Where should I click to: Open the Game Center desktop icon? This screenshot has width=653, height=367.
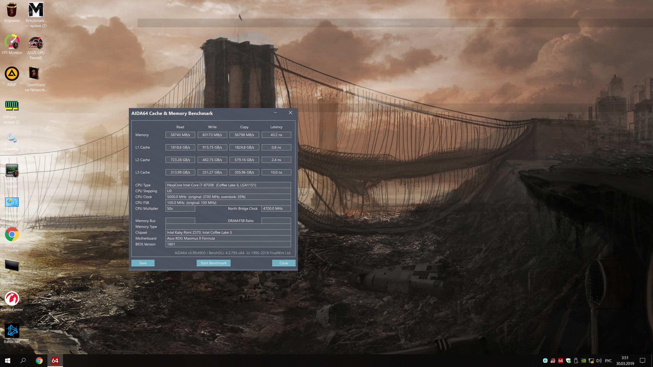pyautogui.click(x=12, y=299)
